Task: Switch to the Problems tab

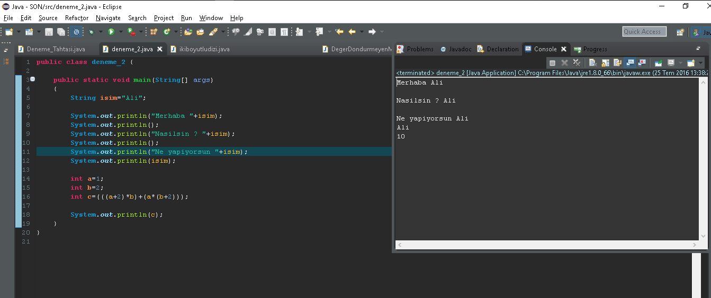Action: click(416, 49)
